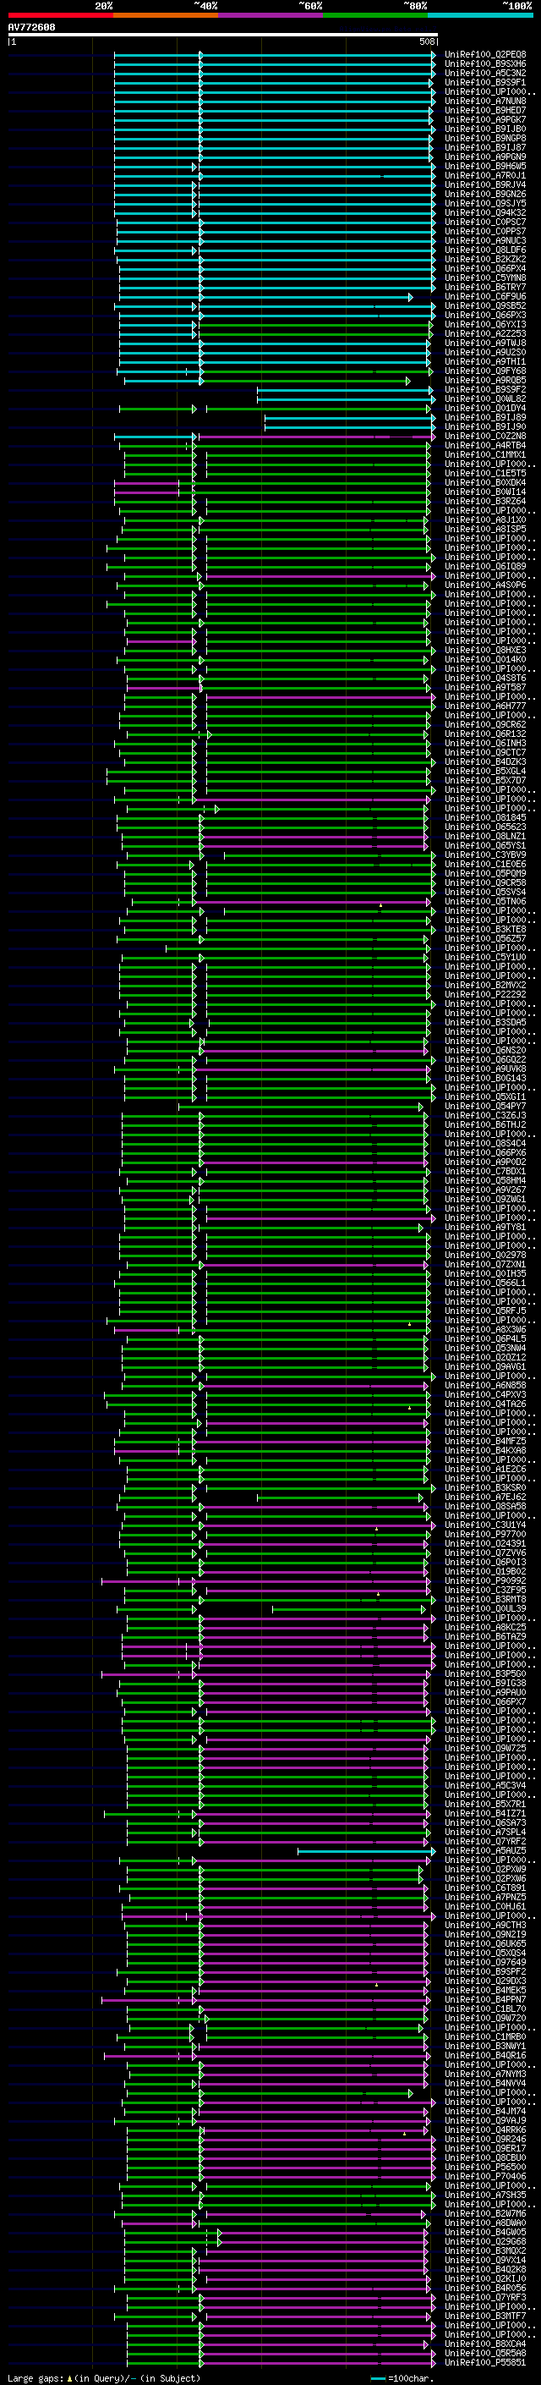This screenshot has width=541, height=2385.
Task: Open hit UniRef100_A7NUN8
Action: tap(485, 101)
